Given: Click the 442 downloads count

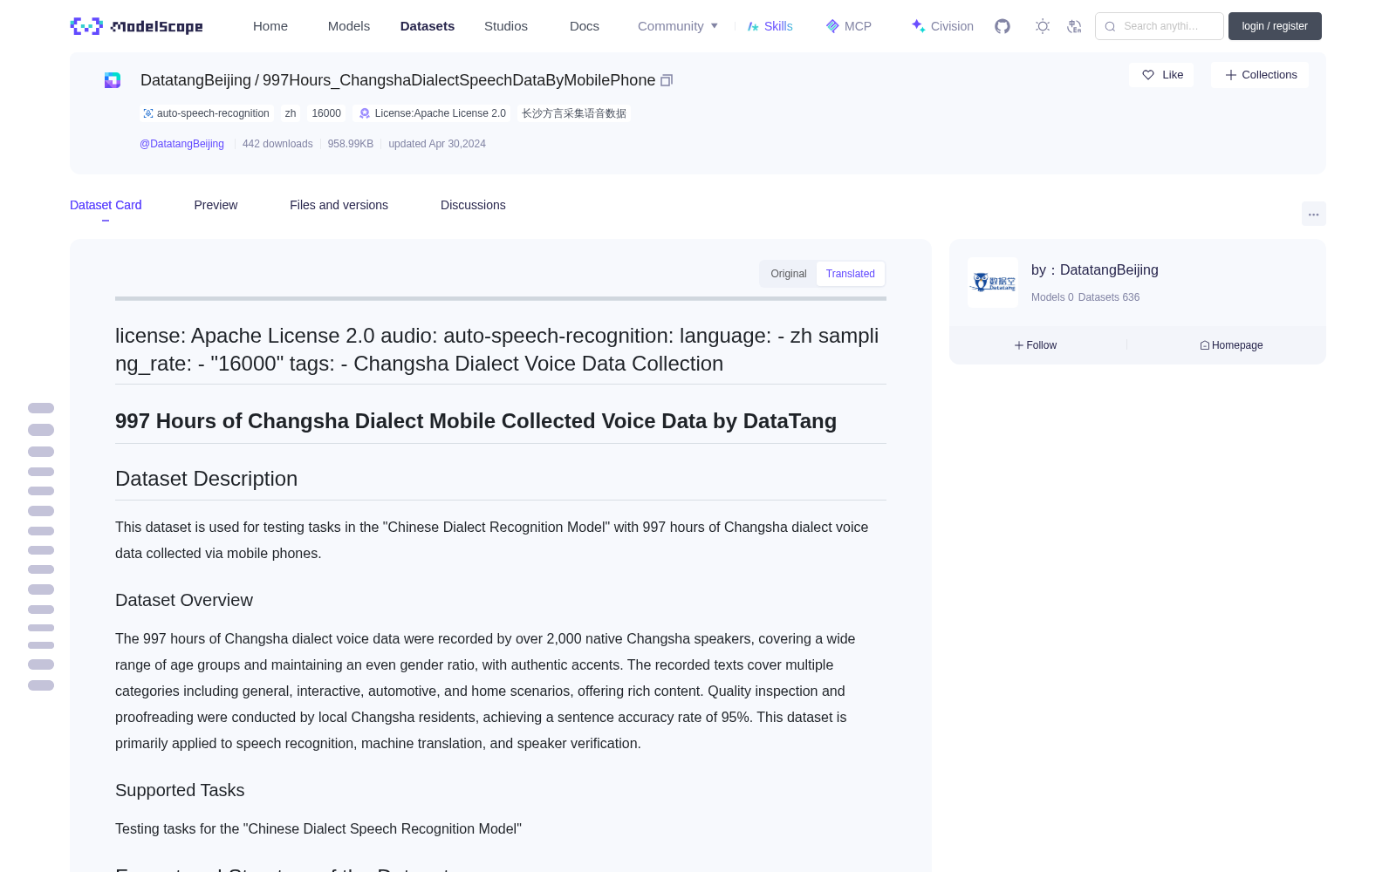Looking at the screenshot, I should [x=277, y=144].
